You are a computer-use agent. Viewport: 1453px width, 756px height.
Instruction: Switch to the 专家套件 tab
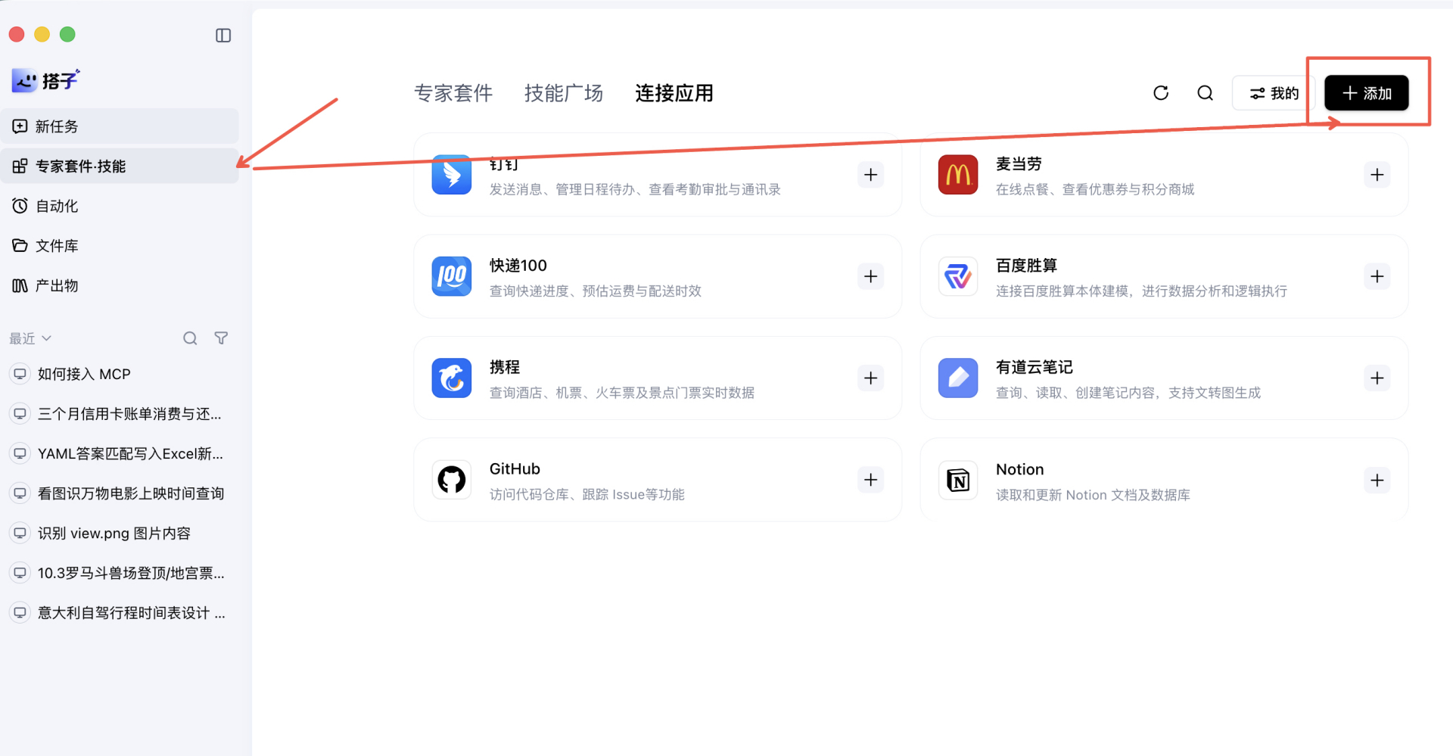tap(453, 93)
